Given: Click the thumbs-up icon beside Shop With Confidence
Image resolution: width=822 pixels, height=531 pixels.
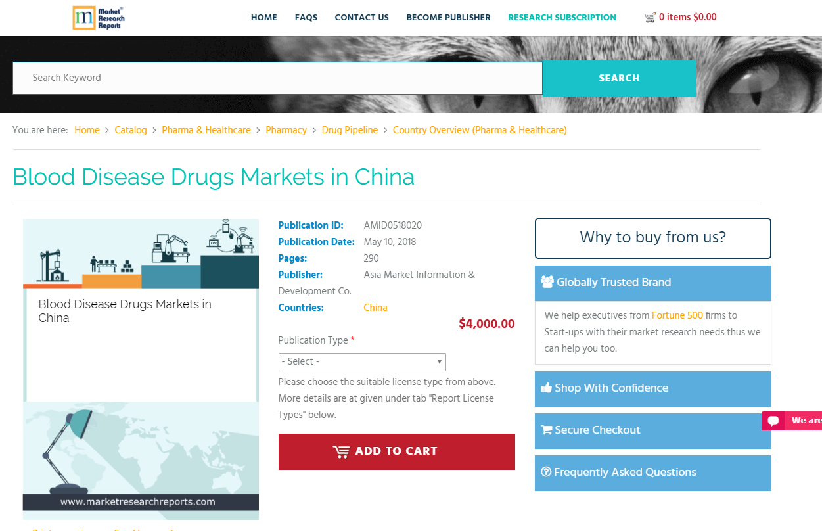Looking at the screenshot, I should click(546, 388).
